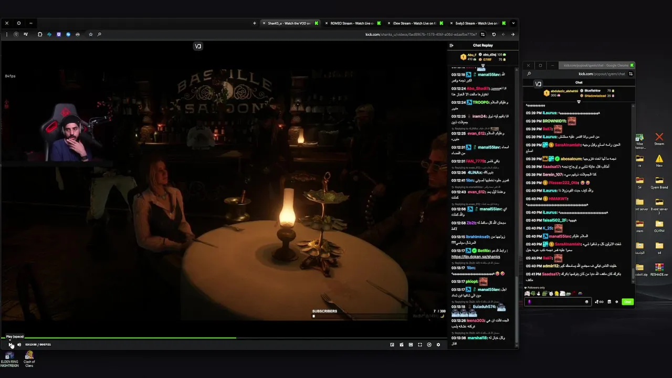Screen dimensions: 672x378
Task: Click the kick.com address bar URL
Action: (x=421, y=35)
